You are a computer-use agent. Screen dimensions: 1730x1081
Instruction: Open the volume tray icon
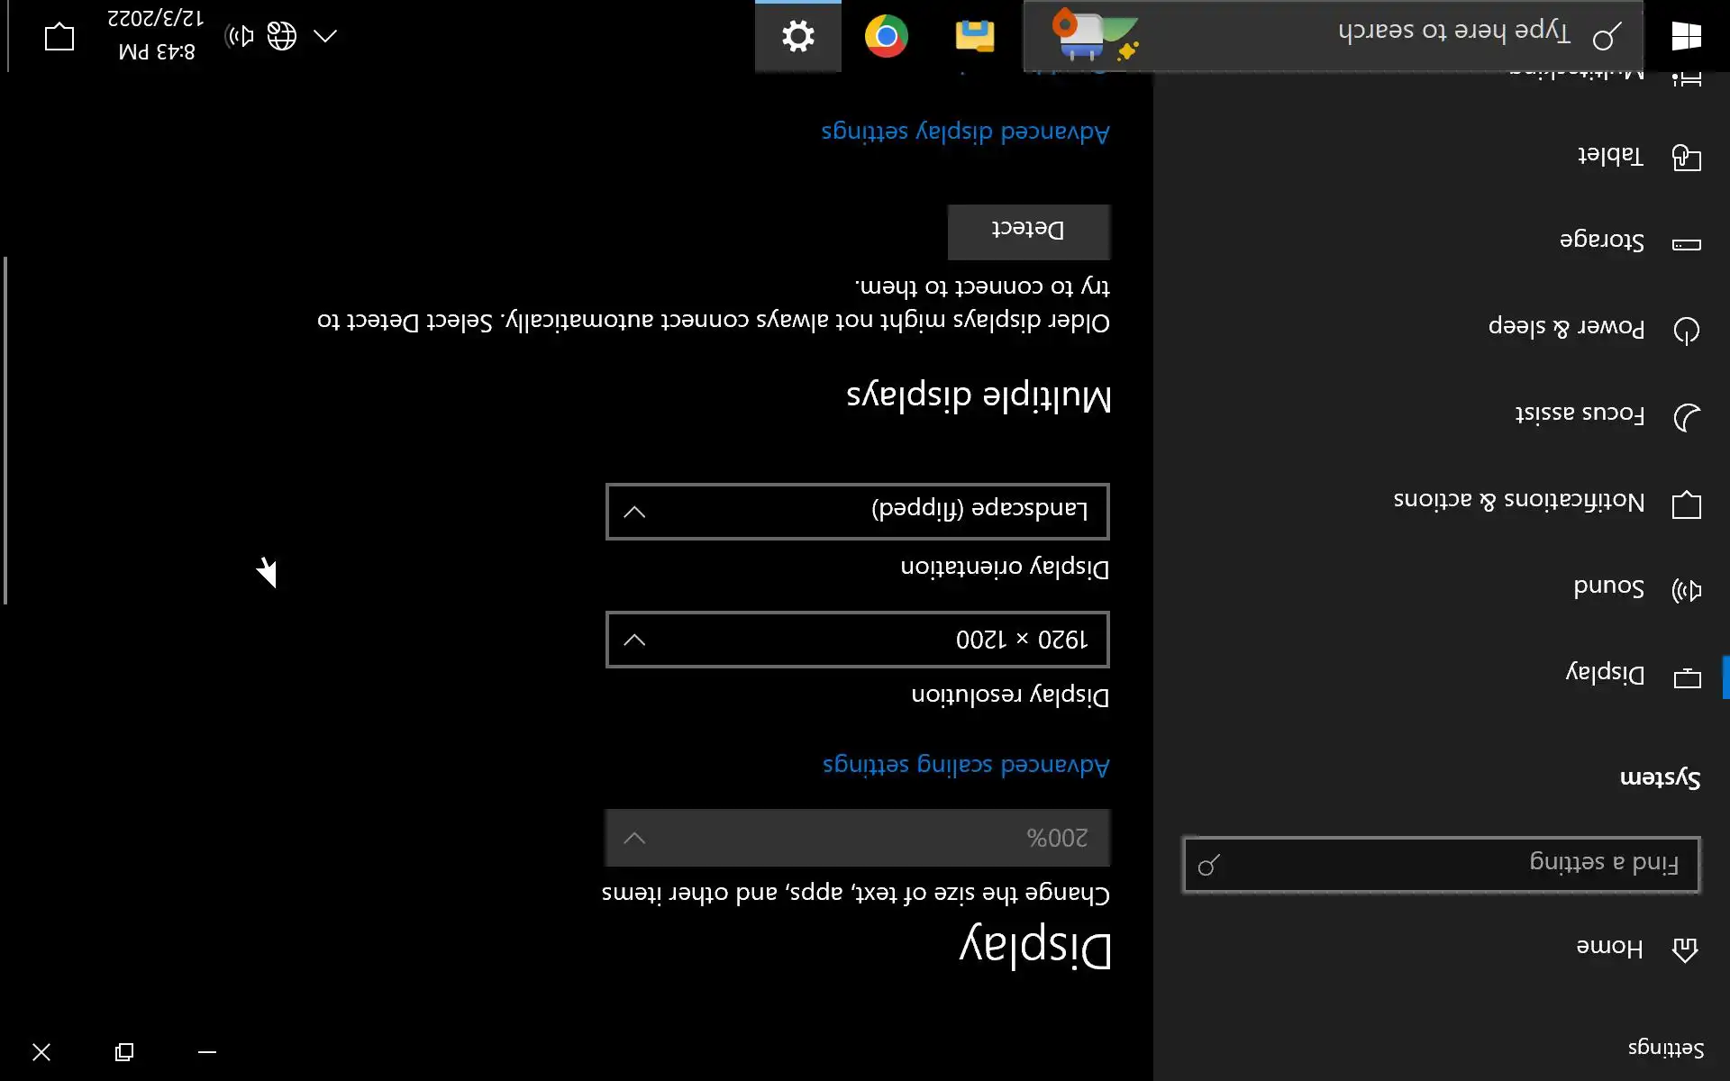[240, 36]
